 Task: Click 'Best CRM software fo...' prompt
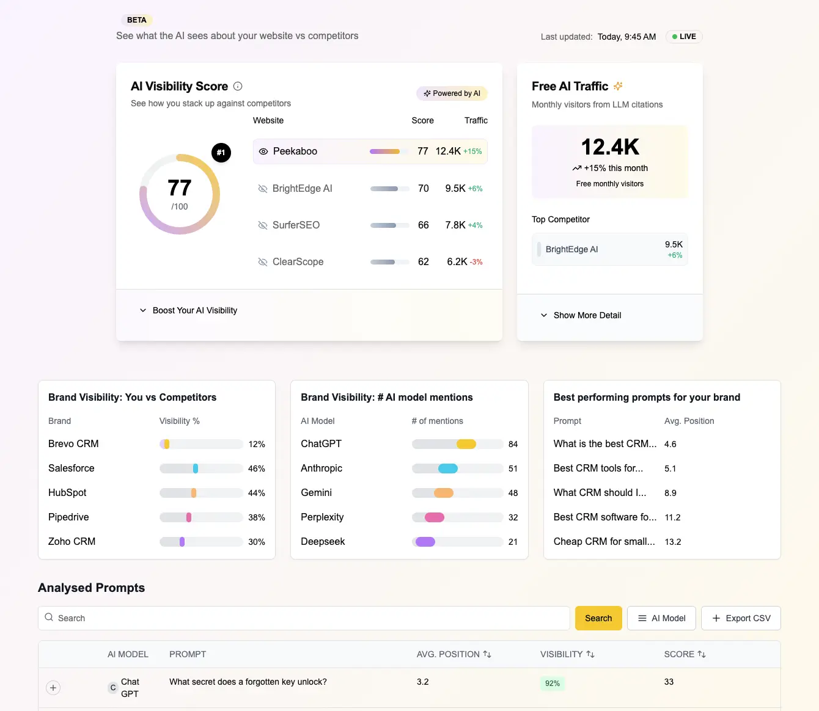coord(605,517)
